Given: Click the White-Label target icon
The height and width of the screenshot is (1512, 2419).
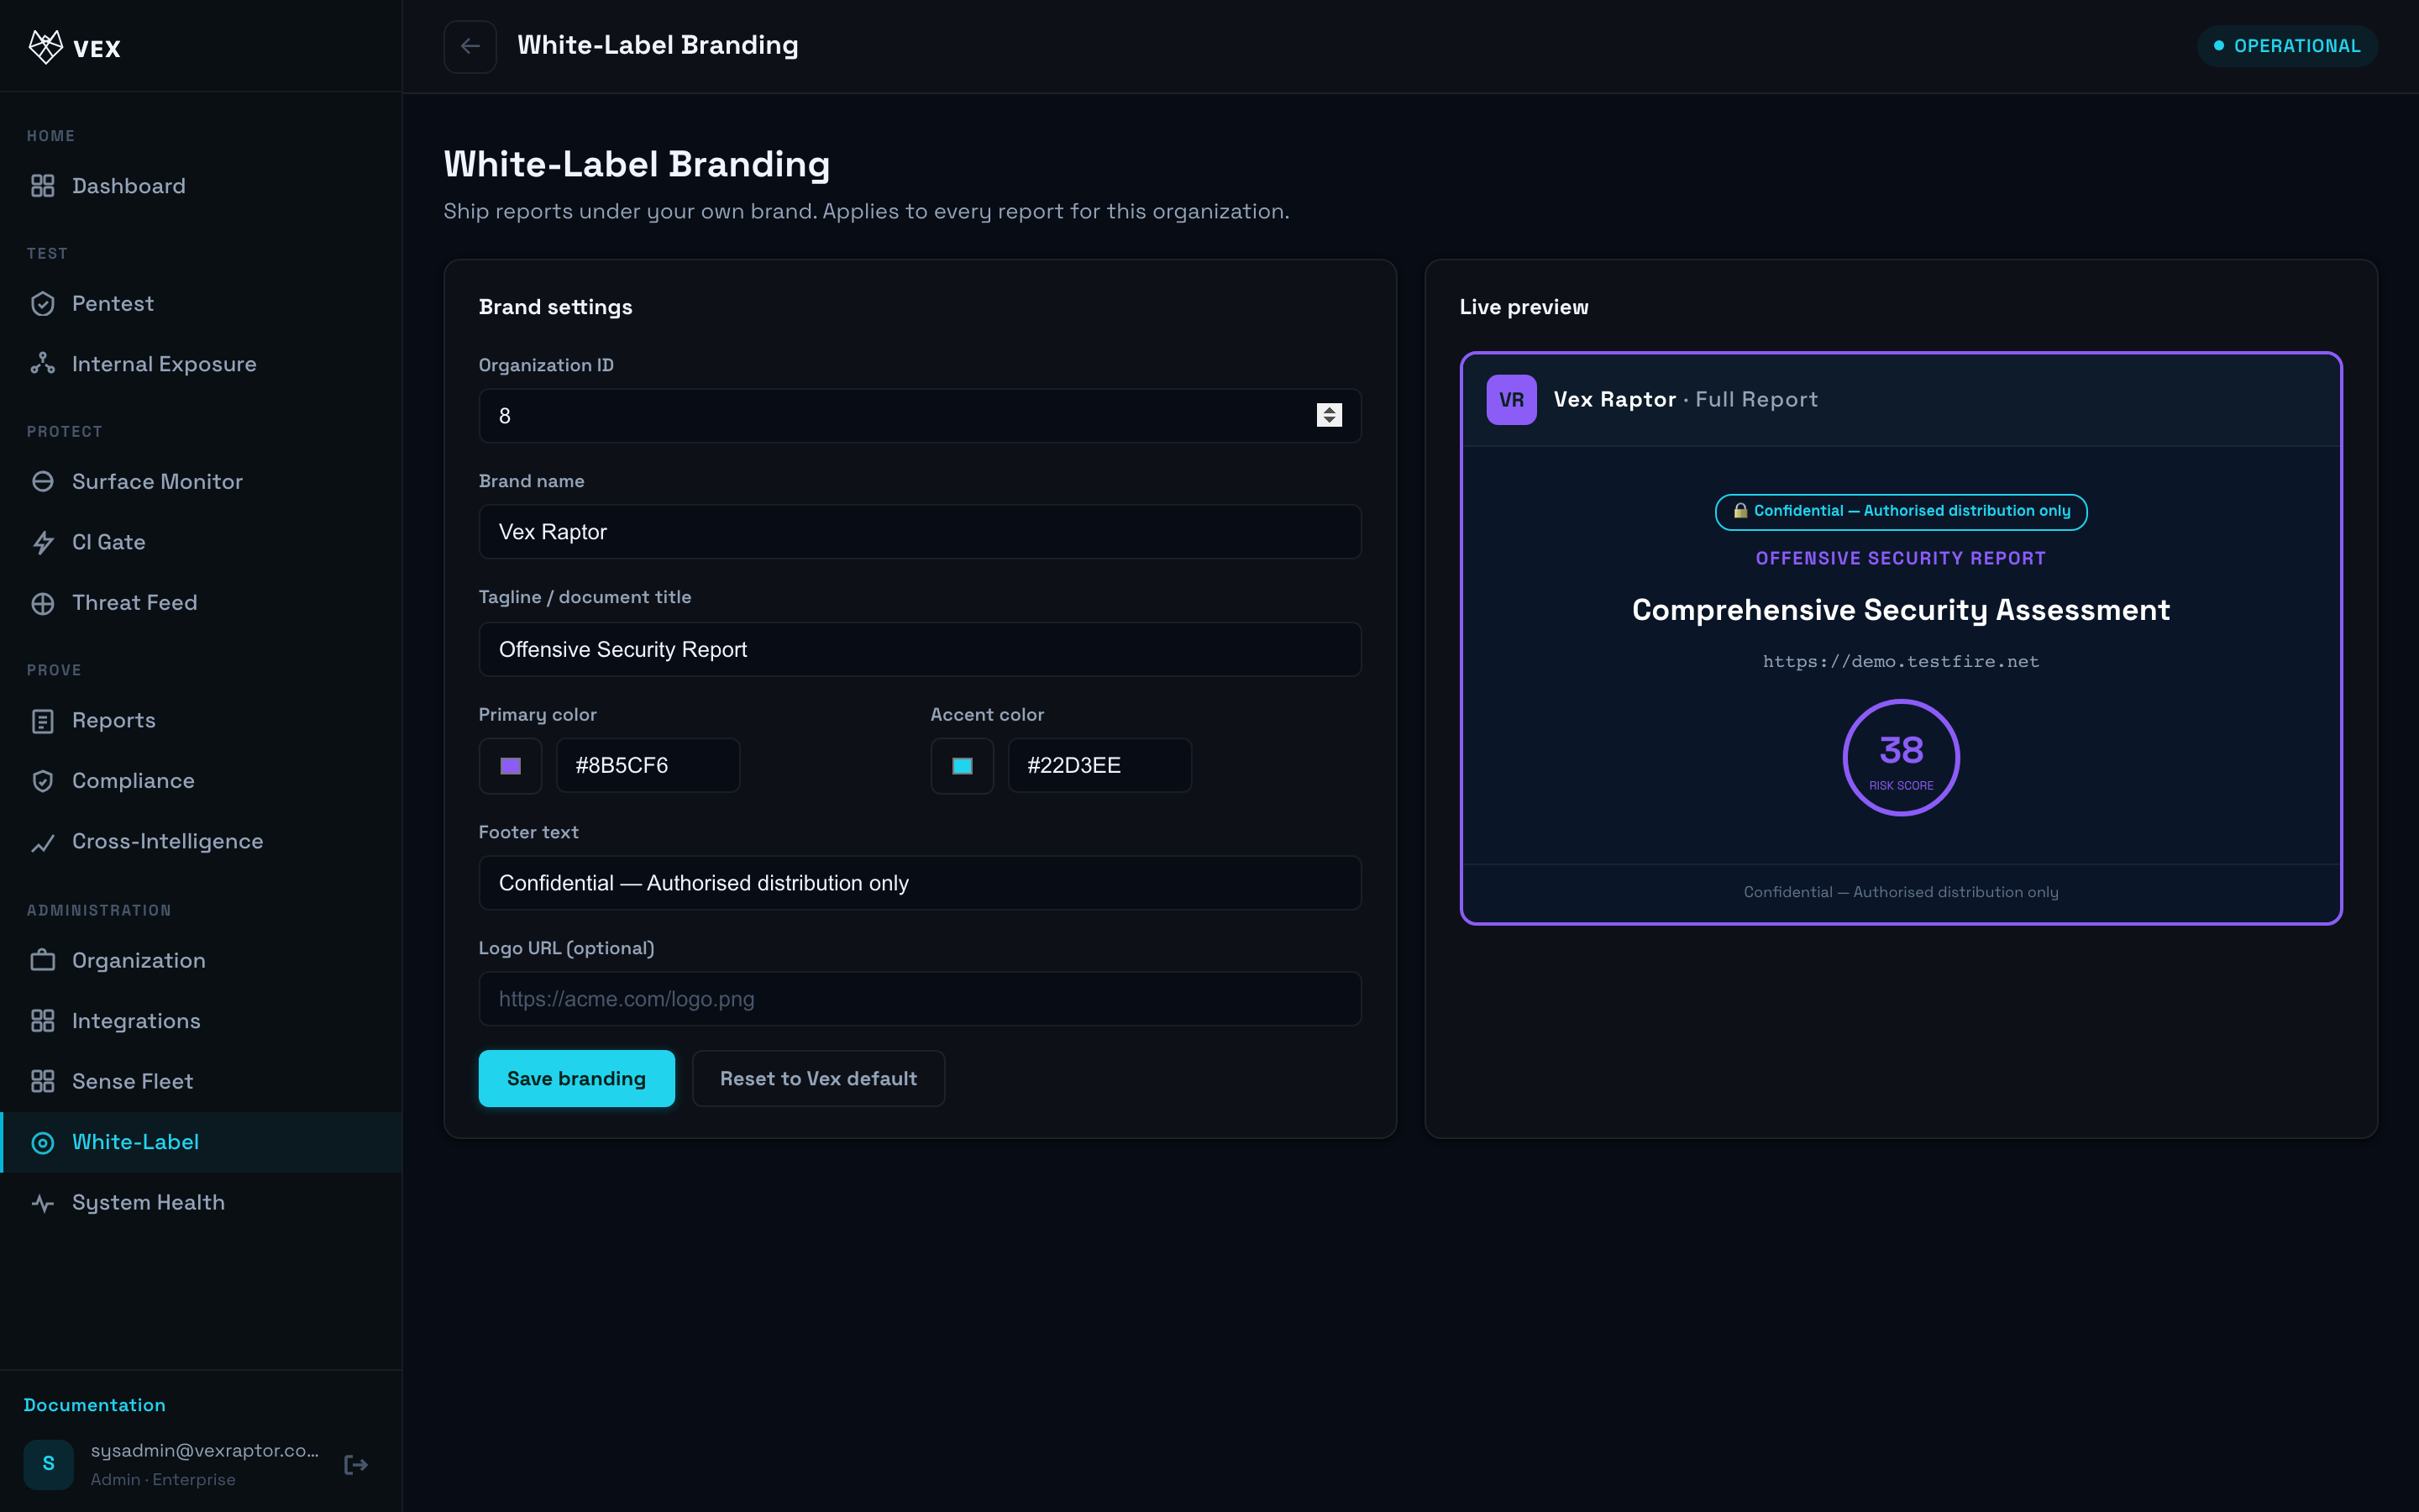Looking at the screenshot, I should tap(43, 1142).
